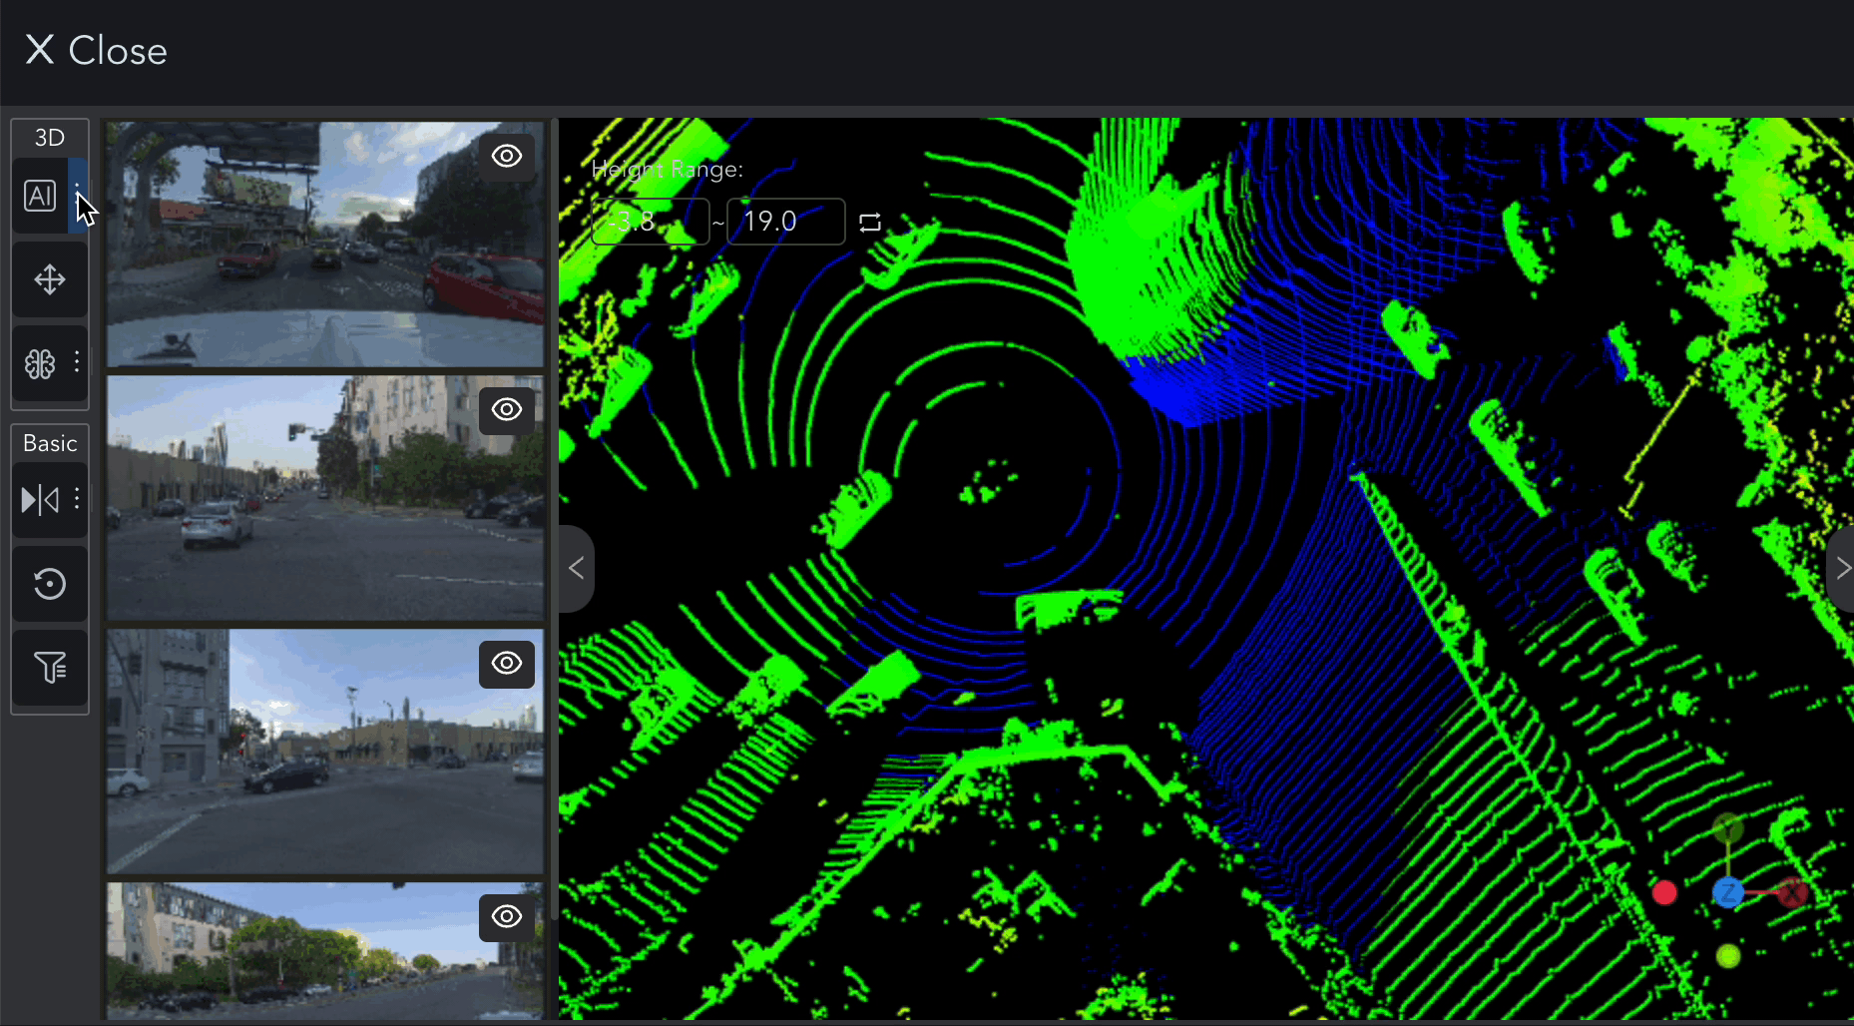Open options dots beside mirror tool
Image resolution: width=1854 pixels, height=1026 pixels.
77,499
